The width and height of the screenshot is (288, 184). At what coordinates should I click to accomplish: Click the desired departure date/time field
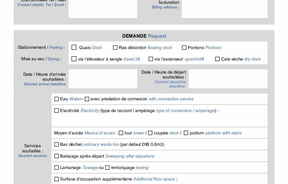pos(228,79)
